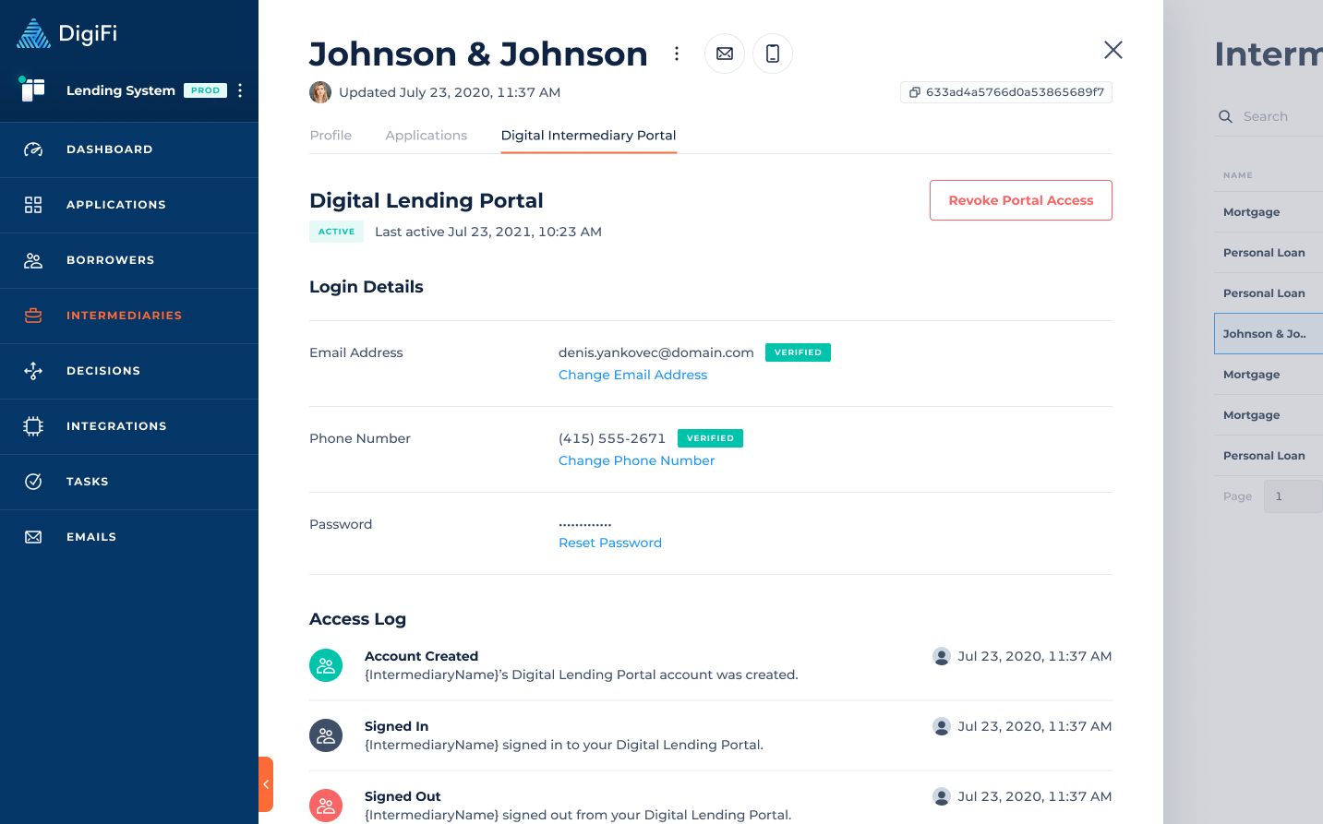Select the Digital Intermediary Portal tab
1323x824 pixels.
[x=589, y=136]
